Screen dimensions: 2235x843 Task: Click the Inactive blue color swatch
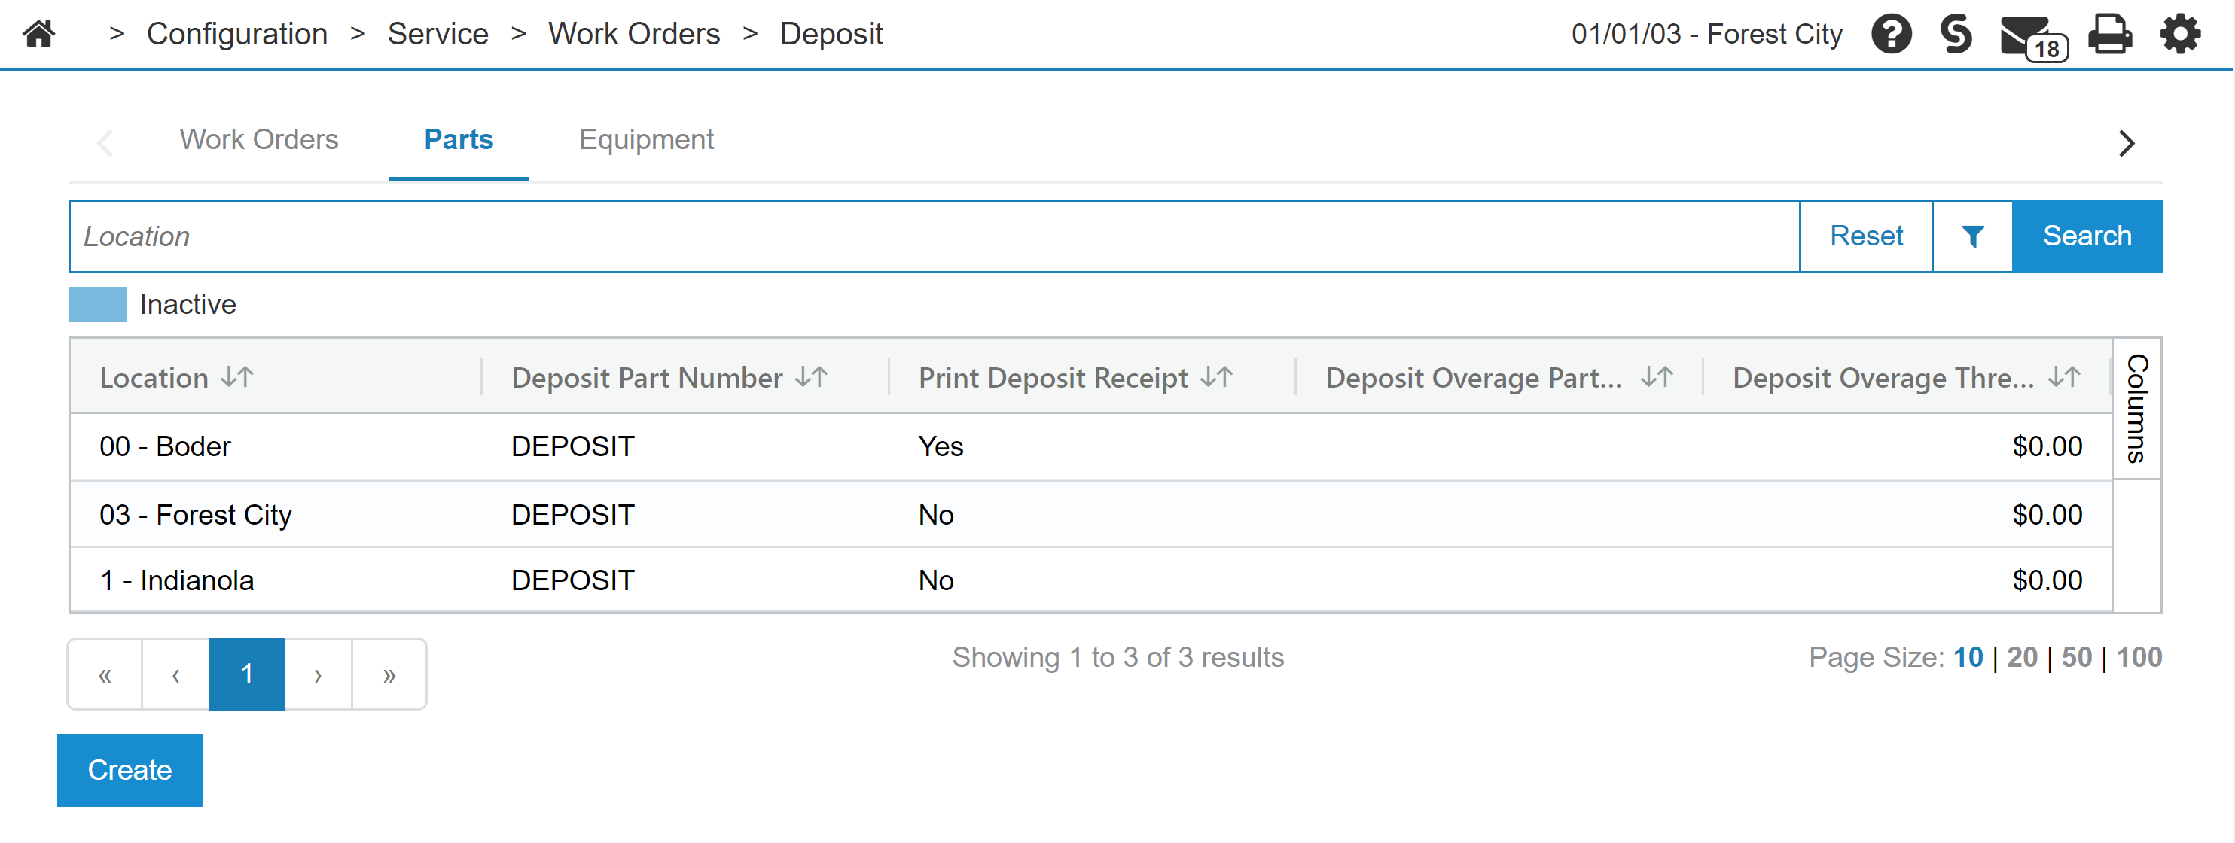click(x=97, y=304)
